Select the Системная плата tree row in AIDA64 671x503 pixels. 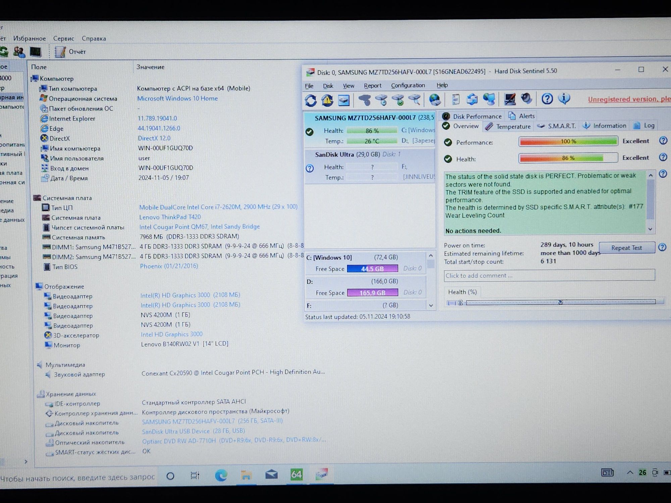pos(63,198)
